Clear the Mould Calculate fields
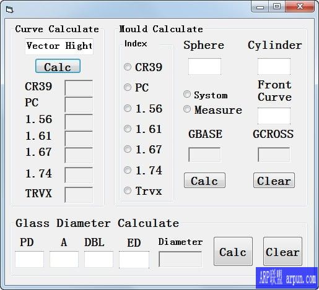 coord(274,181)
